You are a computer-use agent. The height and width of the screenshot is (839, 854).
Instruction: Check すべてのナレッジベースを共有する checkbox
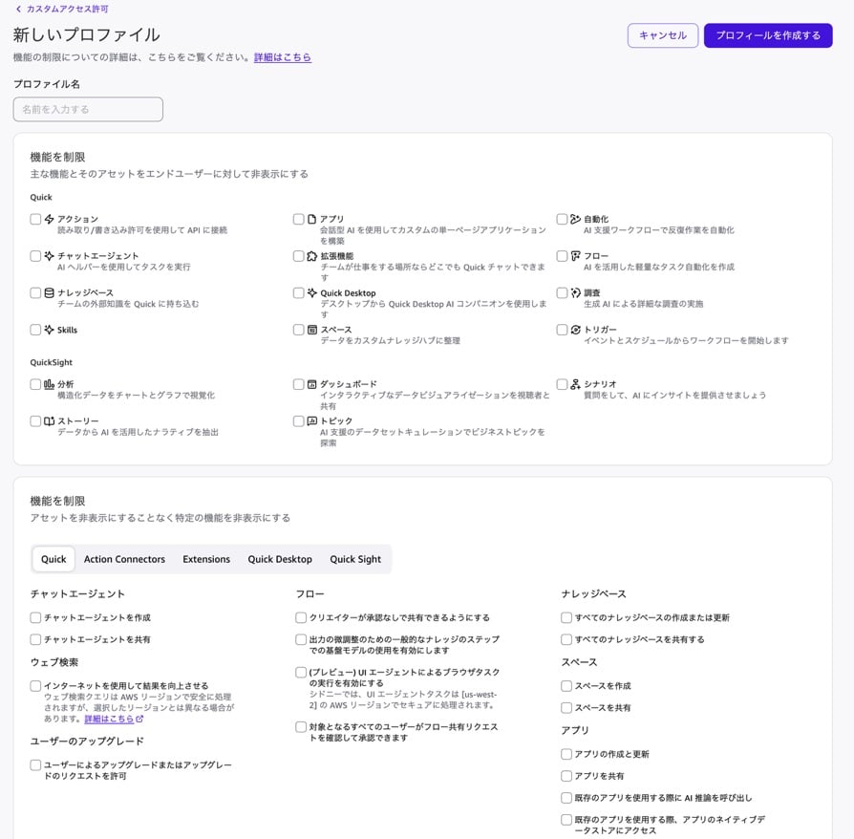coord(566,639)
